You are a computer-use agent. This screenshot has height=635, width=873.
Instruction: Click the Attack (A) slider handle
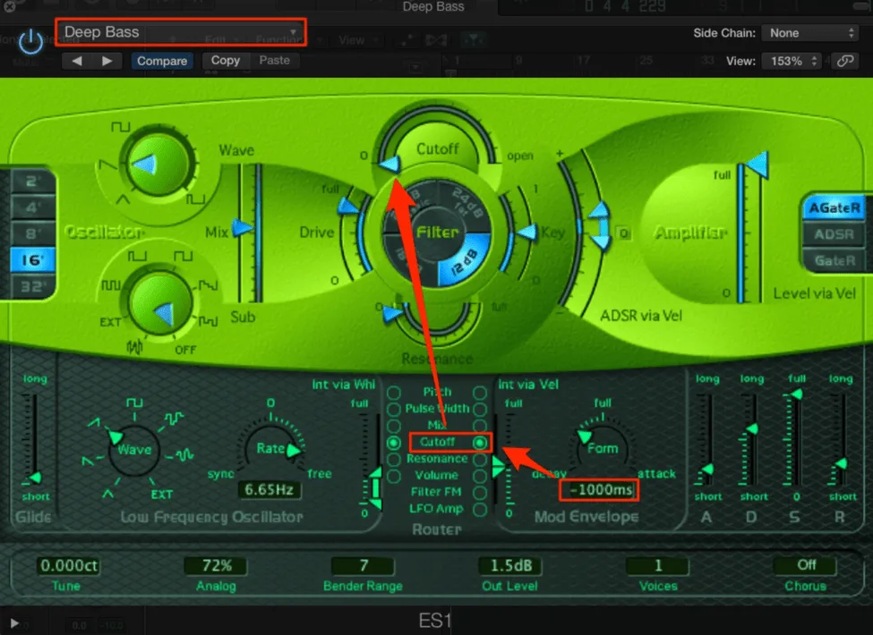coord(707,470)
